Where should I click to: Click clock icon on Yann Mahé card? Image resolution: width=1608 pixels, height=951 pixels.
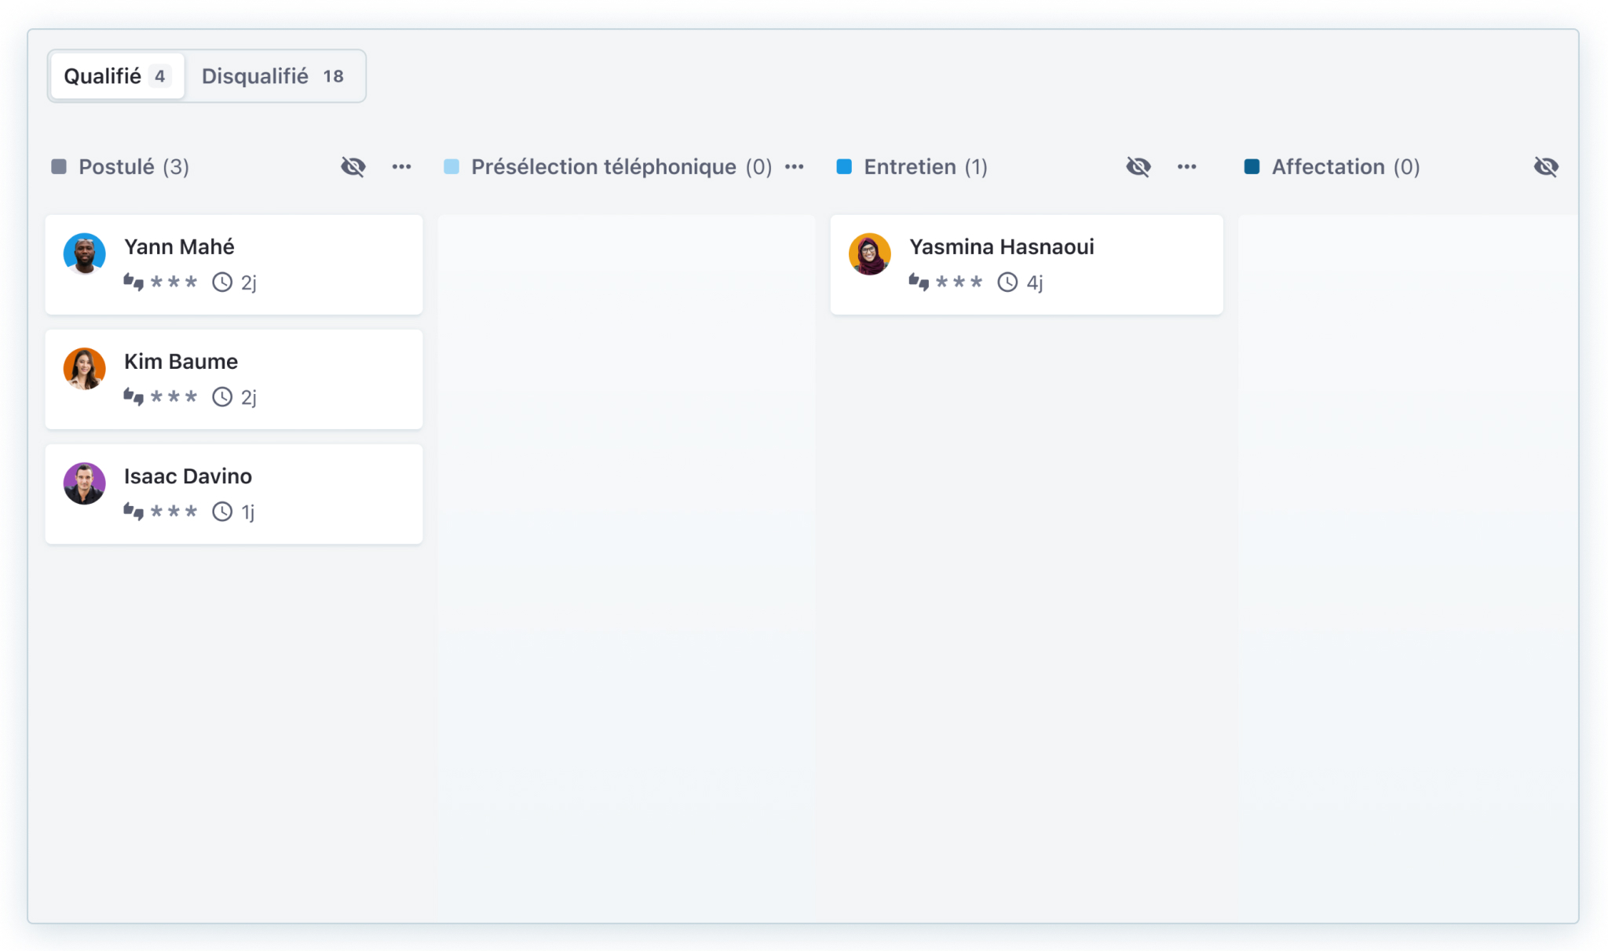click(222, 282)
